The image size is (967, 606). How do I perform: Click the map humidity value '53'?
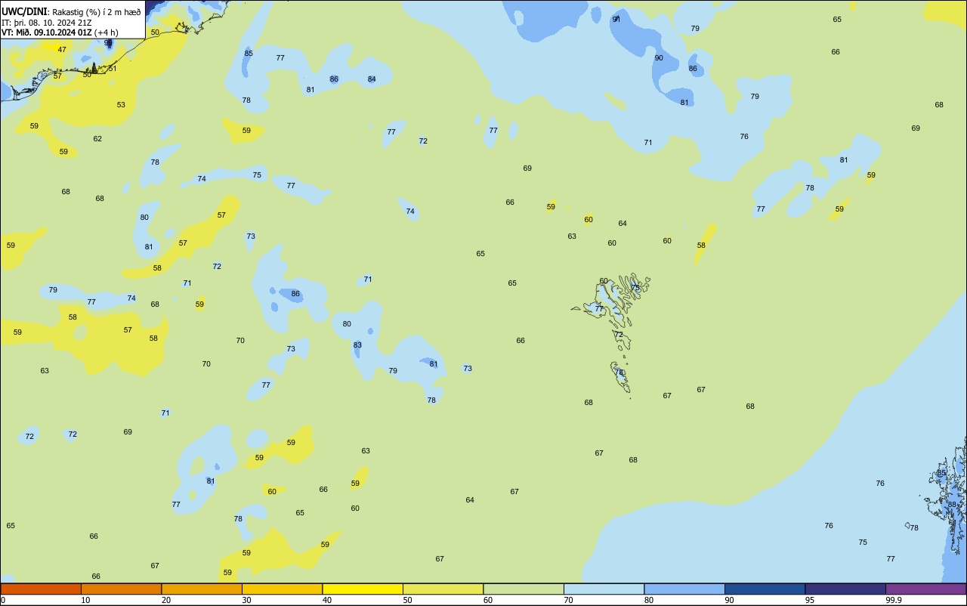pos(121,105)
